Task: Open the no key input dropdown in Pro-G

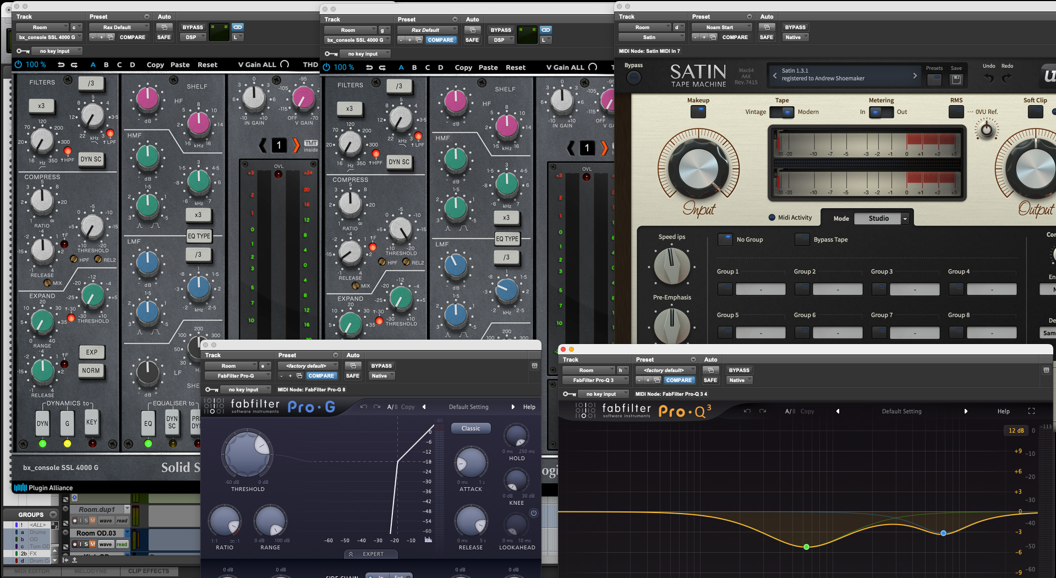Action: tap(246, 390)
